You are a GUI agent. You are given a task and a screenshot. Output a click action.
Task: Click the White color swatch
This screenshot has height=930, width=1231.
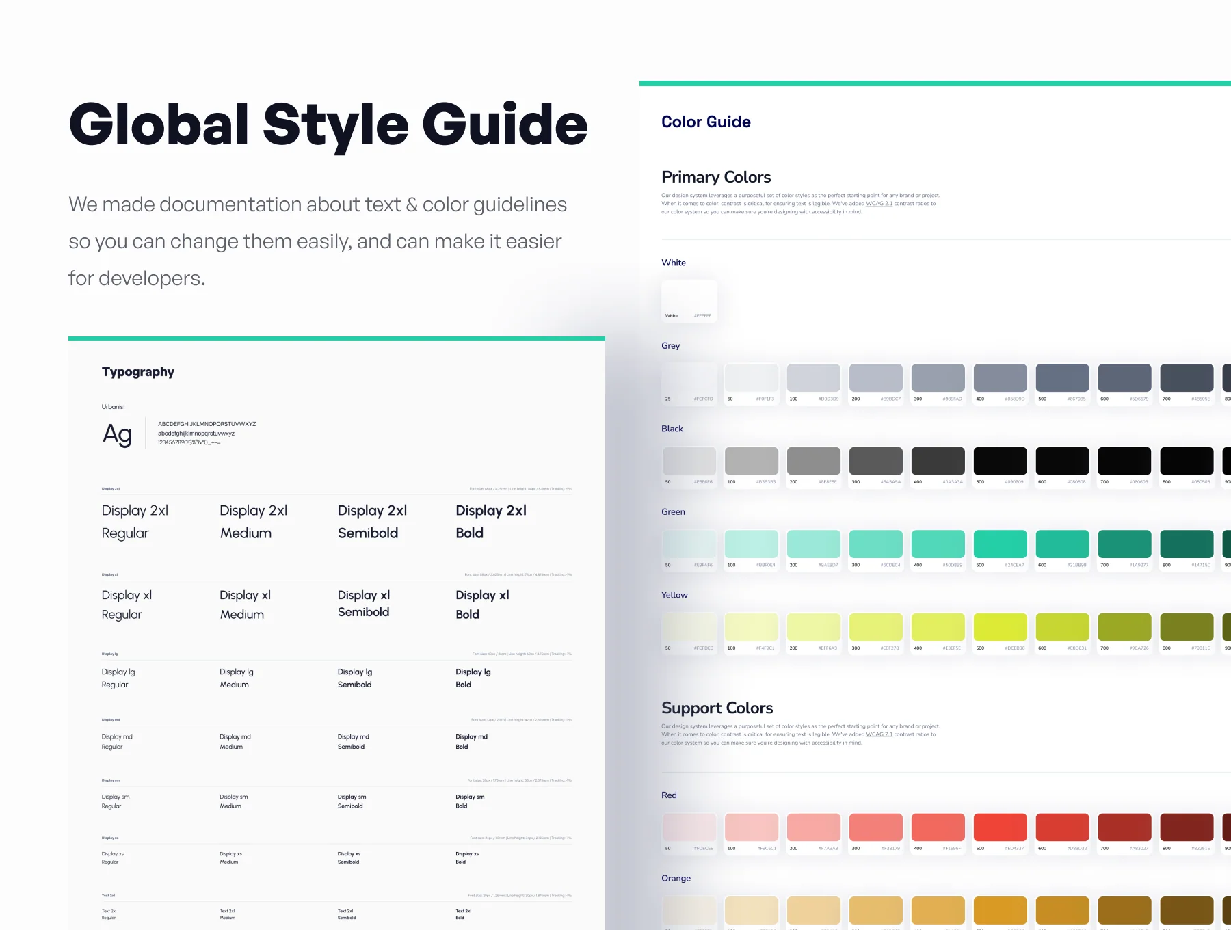(x=689, y=301)
